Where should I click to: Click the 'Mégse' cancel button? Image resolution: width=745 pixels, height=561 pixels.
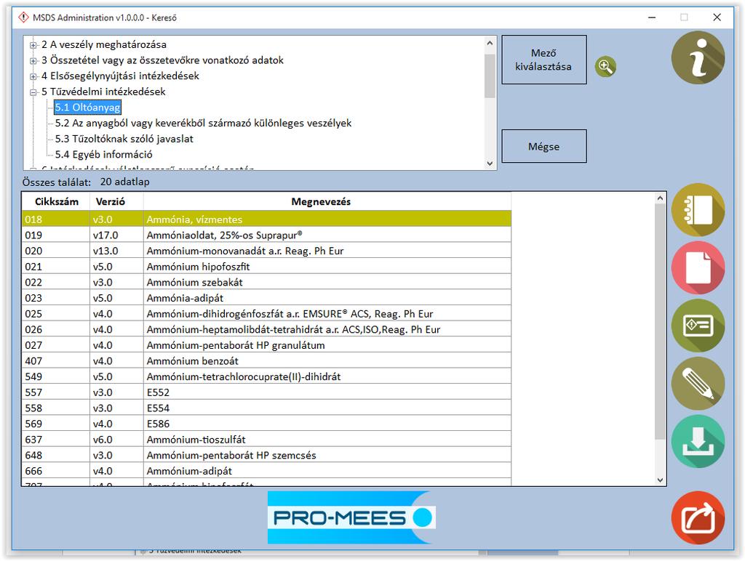point(544,146)
